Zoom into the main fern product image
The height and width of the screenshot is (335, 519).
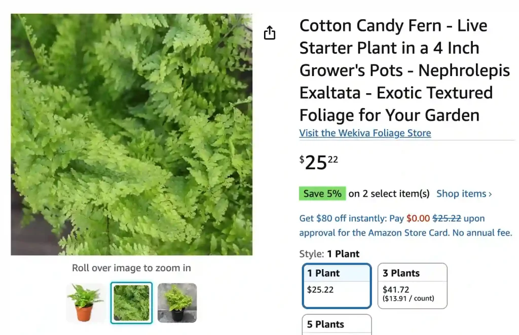coord(131,134)
